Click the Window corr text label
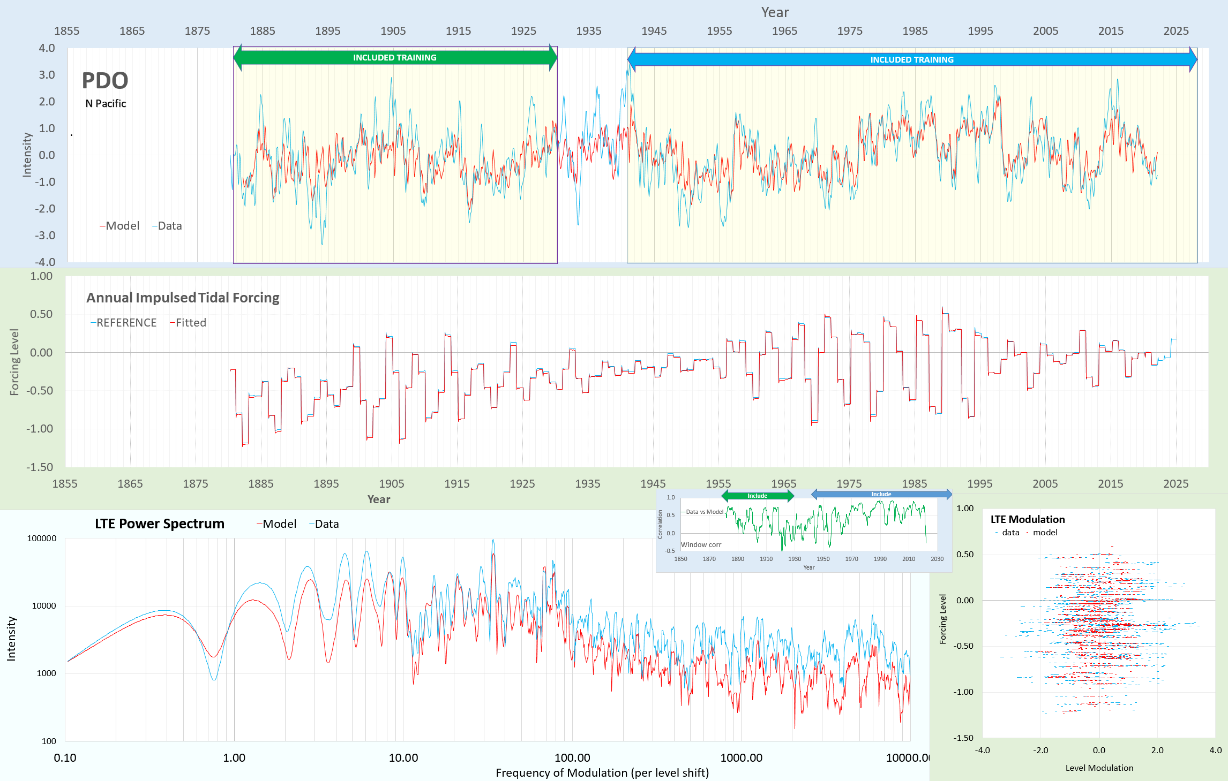The height and width of the screenshot is (781, 1228). click(701, 544)
